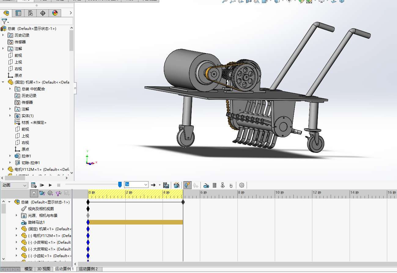Stop the animation playback
Viewport: 397px width, 273px height.
pyautogui.click(x=59, y=185)
